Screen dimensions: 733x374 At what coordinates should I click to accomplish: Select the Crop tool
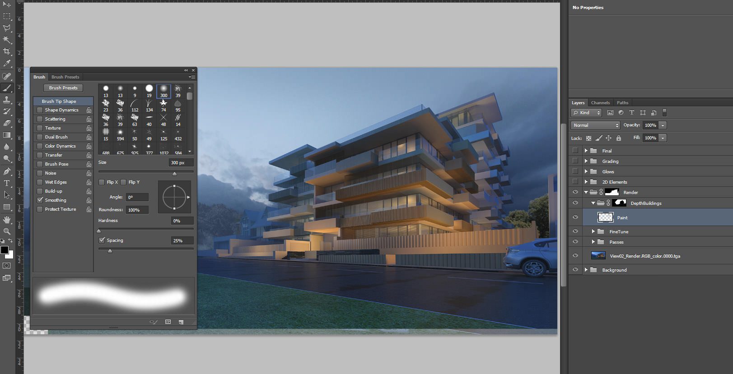7,51
